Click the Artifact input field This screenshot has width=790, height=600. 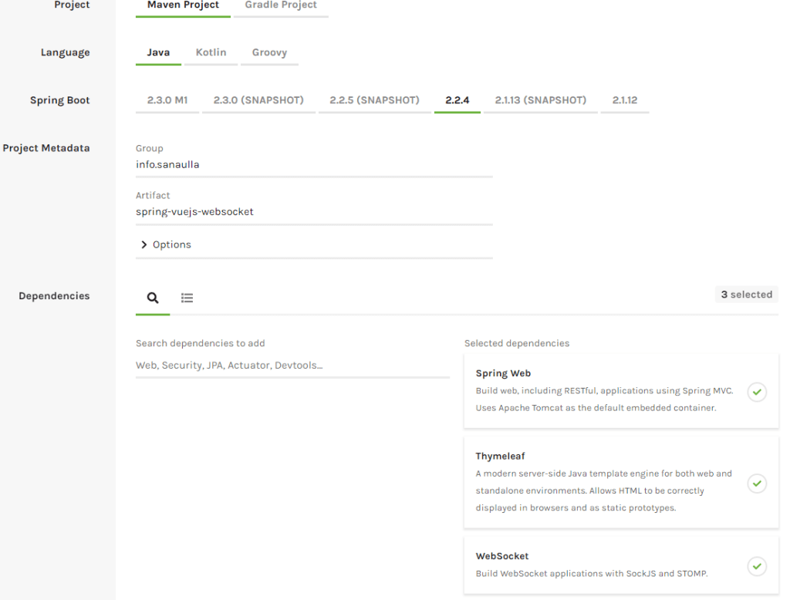point(314,212)
